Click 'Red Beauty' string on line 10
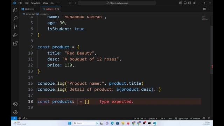The image size is (224, 126). [x=79, y=53]
